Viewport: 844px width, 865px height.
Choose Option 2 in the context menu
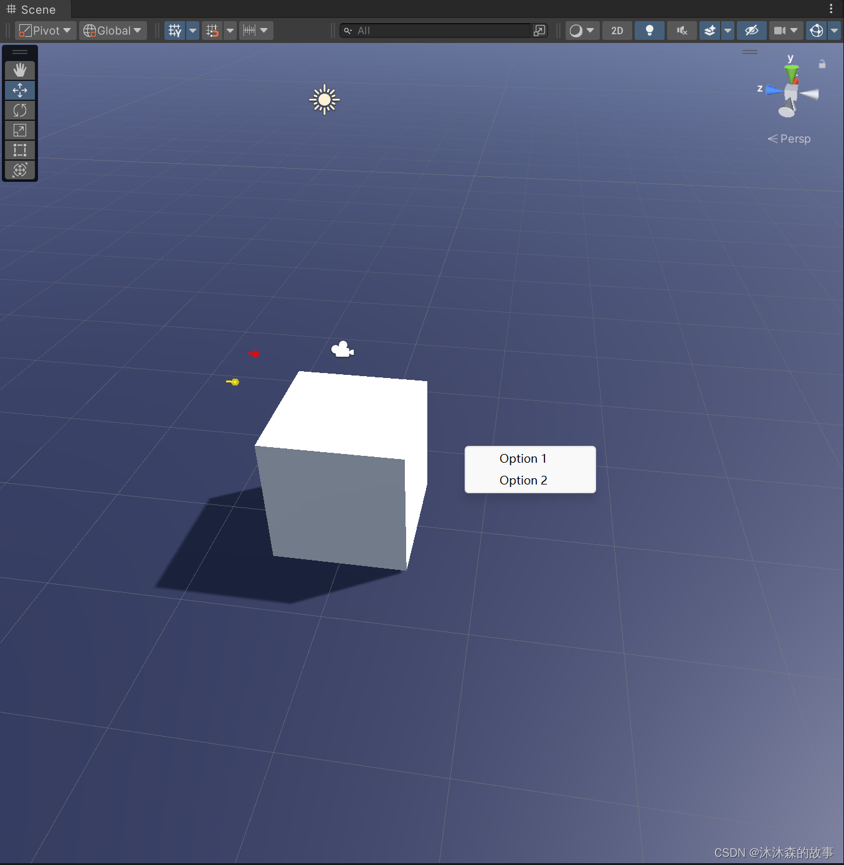point(523,480)
